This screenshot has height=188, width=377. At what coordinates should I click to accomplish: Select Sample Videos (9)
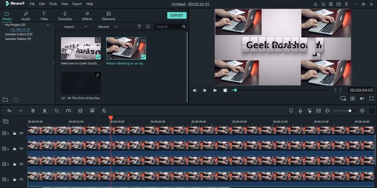18,39
